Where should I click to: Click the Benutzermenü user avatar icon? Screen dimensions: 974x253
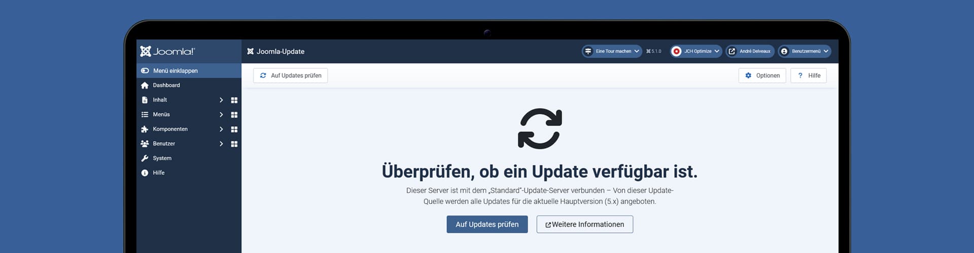(784, 51)
